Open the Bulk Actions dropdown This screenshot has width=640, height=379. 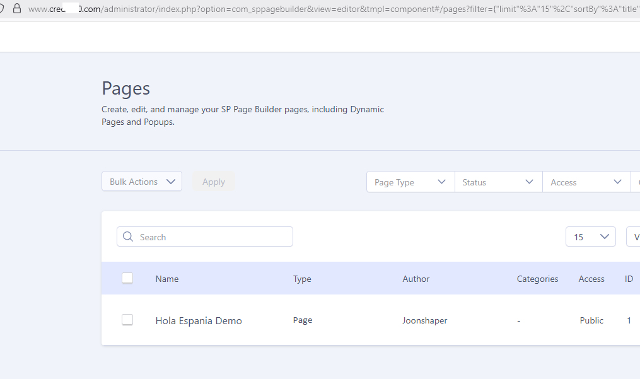(142, 182)
